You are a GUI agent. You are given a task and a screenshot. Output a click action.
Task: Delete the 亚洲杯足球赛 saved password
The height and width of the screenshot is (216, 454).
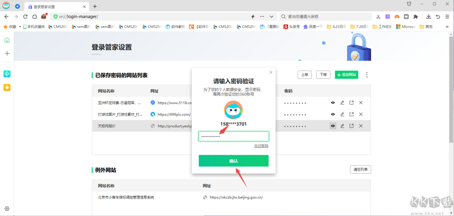coord(361,103)
